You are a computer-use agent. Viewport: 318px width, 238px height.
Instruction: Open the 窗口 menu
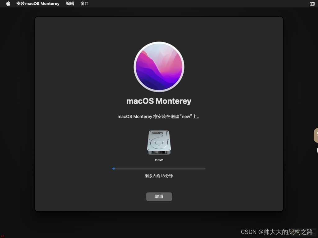tap(84, 3)
